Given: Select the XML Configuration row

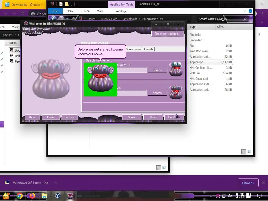Looking at the screenshot, I should (211, 68).
